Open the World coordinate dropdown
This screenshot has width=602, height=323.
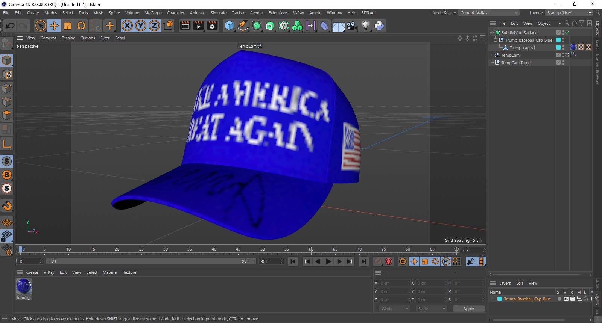tap(394, 309)
